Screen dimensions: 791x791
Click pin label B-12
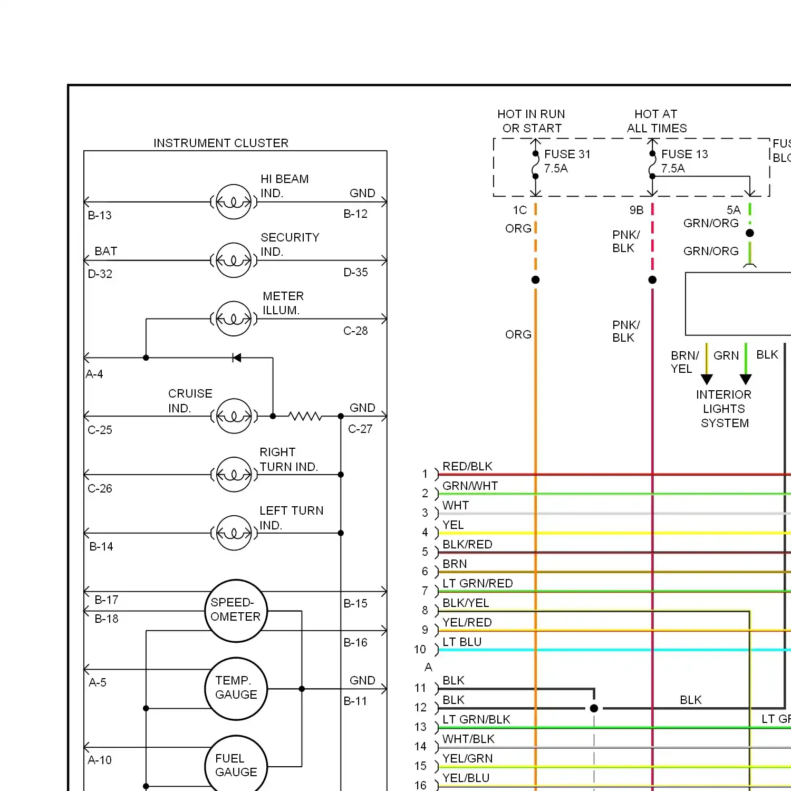(x=355, y=214)
